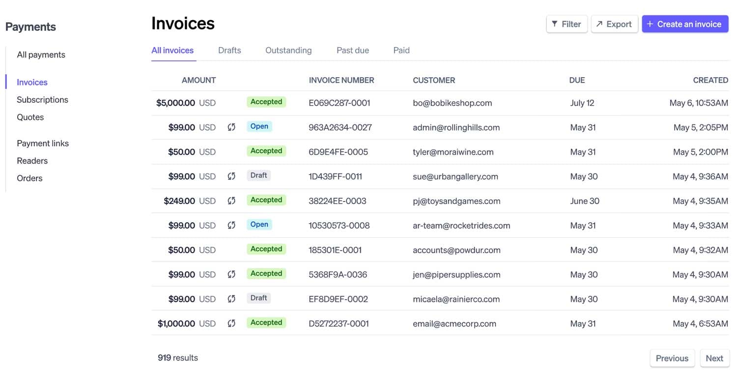Click recurring icon on pipersupplies invoice row

pyautogui.click(x=231, y=274)
